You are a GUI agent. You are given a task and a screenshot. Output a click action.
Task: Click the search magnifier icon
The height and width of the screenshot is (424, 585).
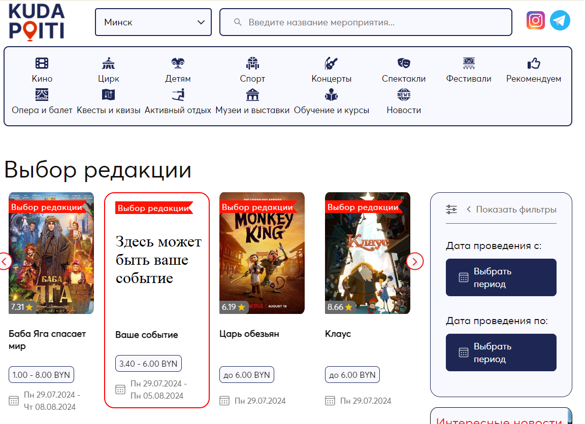[238, 22]
